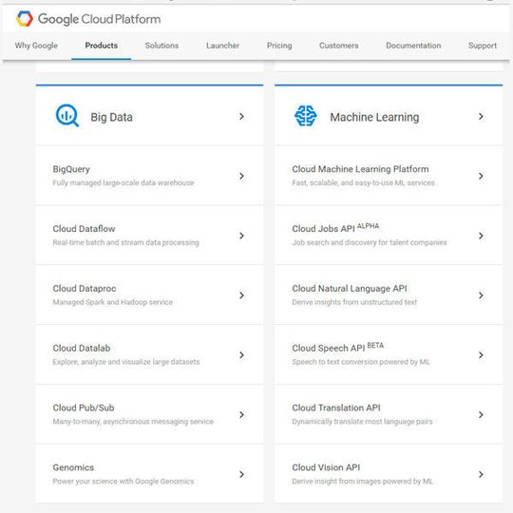Viewport: 513px width, 513px height.
Task: Click the chevron in the BigQuery row
Action: tap(241, 176)
